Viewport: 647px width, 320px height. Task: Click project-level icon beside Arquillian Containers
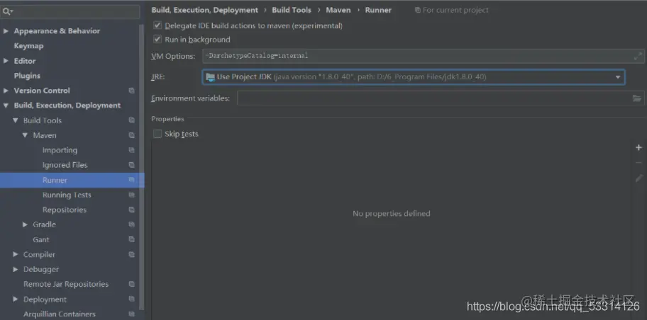(132, 314)
